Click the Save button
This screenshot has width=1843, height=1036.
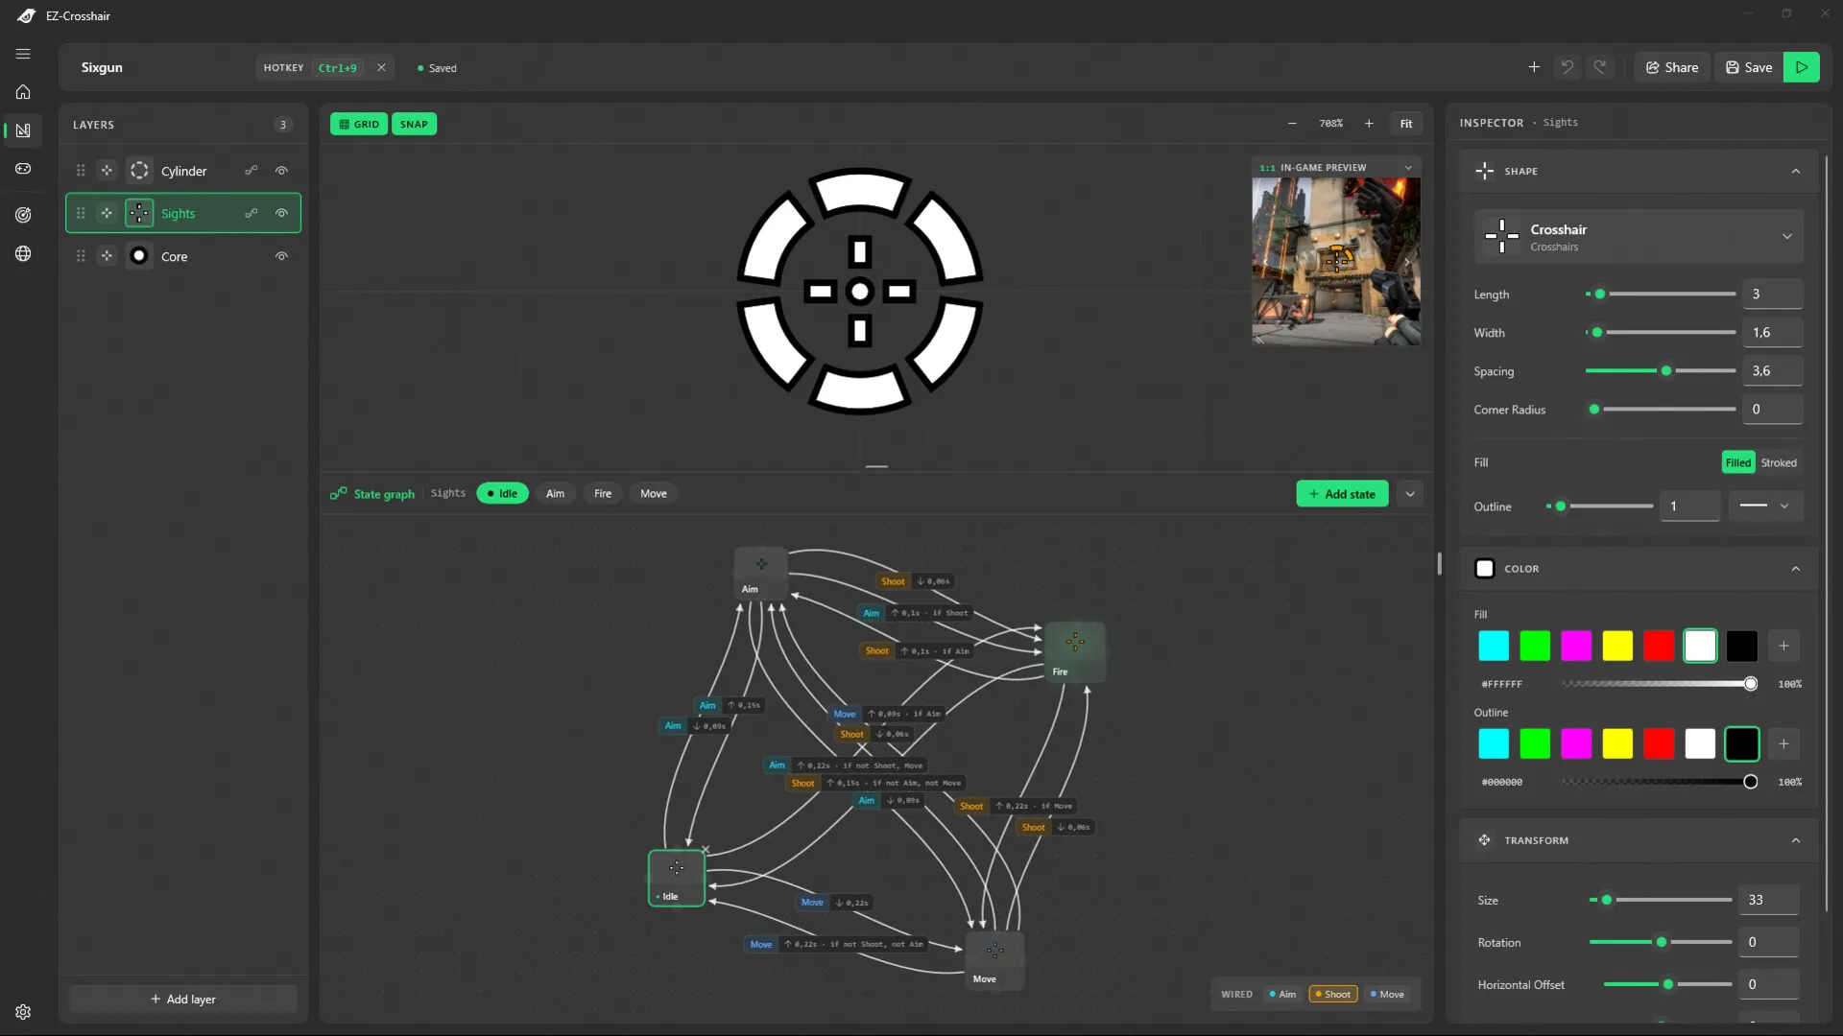(1749, 67)
